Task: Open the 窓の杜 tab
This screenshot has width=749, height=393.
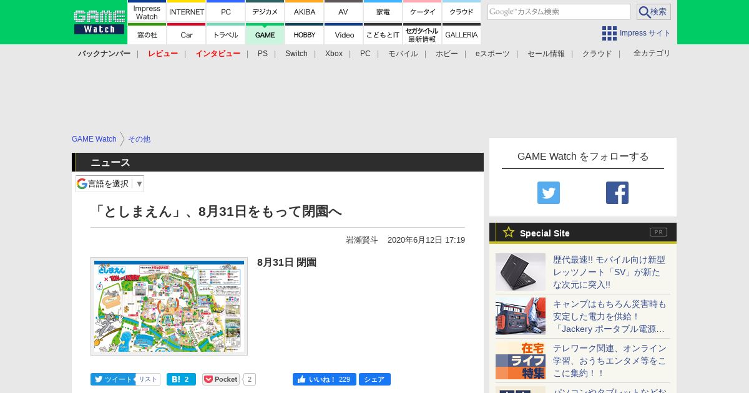Action: (147, 34)
